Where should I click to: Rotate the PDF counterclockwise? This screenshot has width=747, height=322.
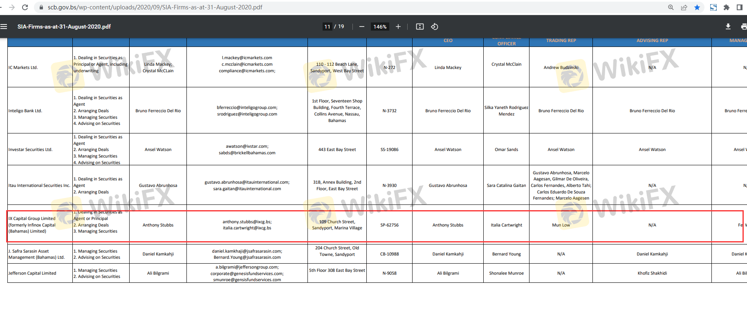pos(435,27)
